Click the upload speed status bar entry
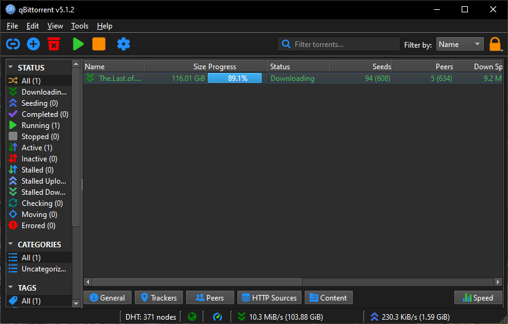Viewport: 508px width, 324px height. pos(410,317)
